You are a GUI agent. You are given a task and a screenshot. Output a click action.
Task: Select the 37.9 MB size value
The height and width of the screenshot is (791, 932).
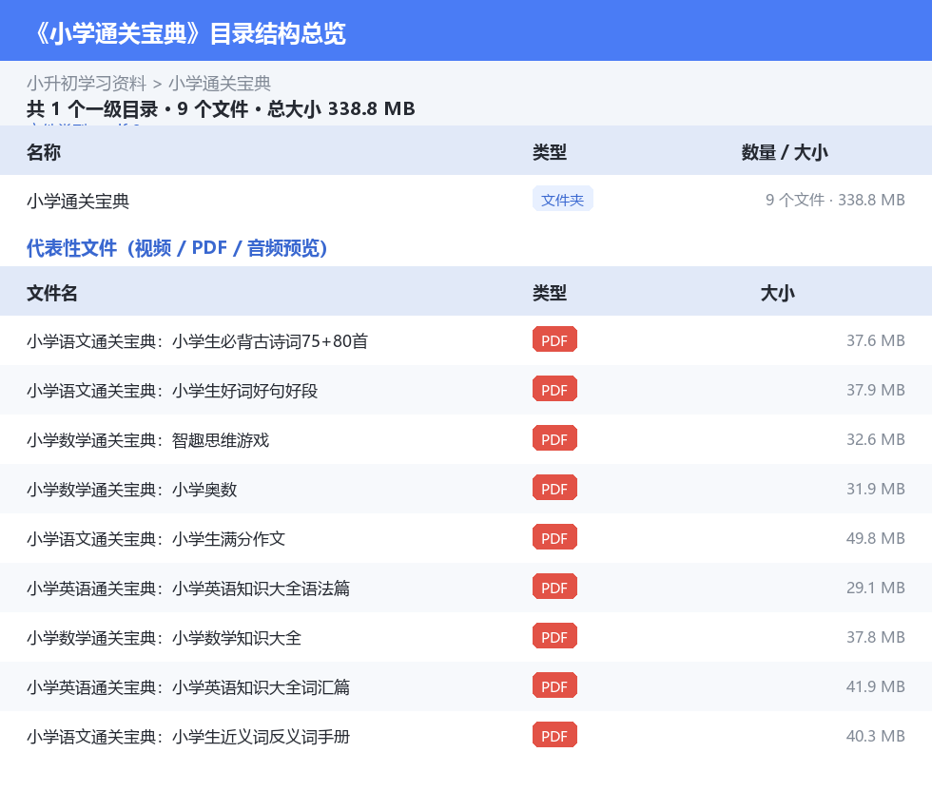[x=876, y=390]
